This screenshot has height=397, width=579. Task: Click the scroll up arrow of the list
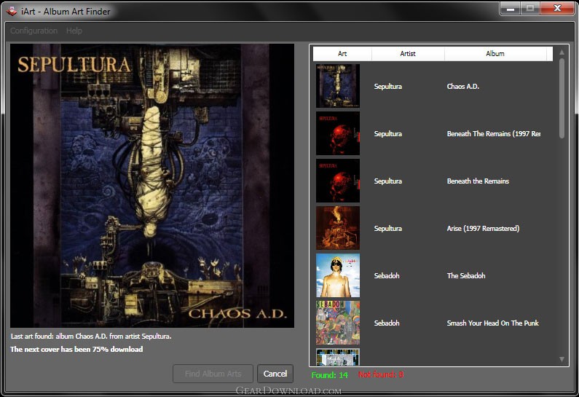[x=562, y=52]
